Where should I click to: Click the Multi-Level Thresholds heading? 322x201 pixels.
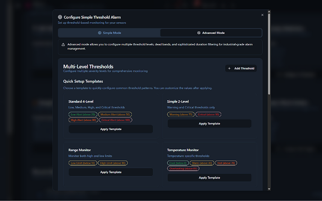coord(88,66)
